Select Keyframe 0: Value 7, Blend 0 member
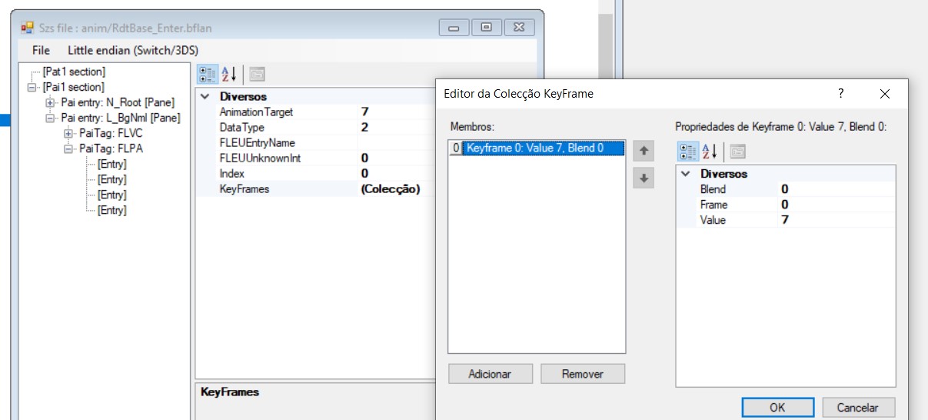 [537, 148]
